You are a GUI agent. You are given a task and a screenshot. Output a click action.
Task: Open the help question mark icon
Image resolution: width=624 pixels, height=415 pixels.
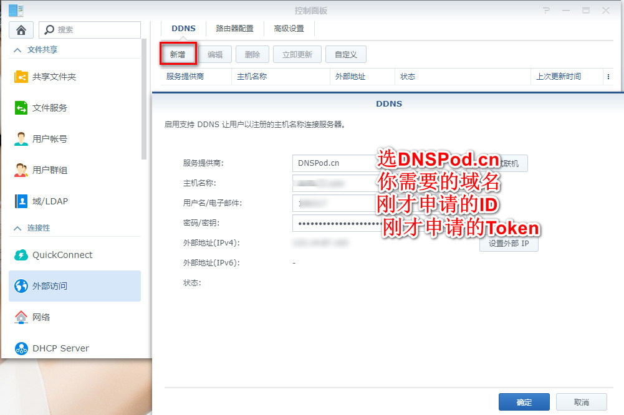click(x=546, y=11)
